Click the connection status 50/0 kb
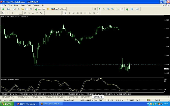170x106 pixels. pyautogui.click(x=157, y=100)
